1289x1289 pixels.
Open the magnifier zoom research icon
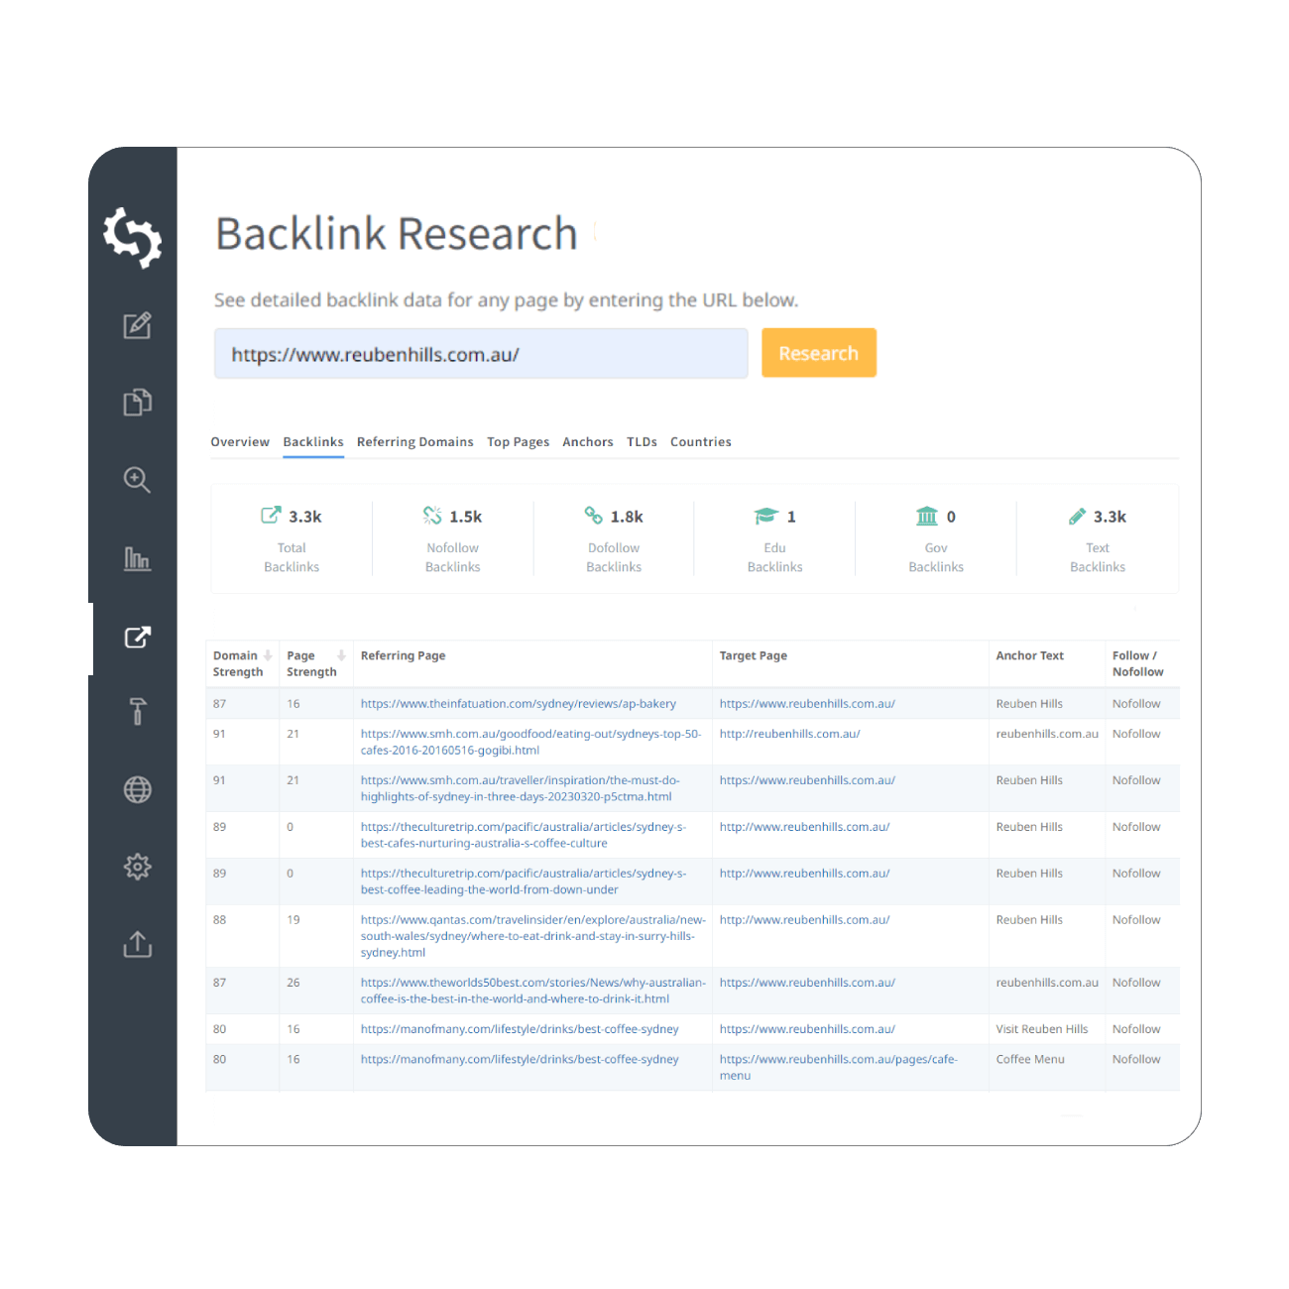tap(137, 480)
